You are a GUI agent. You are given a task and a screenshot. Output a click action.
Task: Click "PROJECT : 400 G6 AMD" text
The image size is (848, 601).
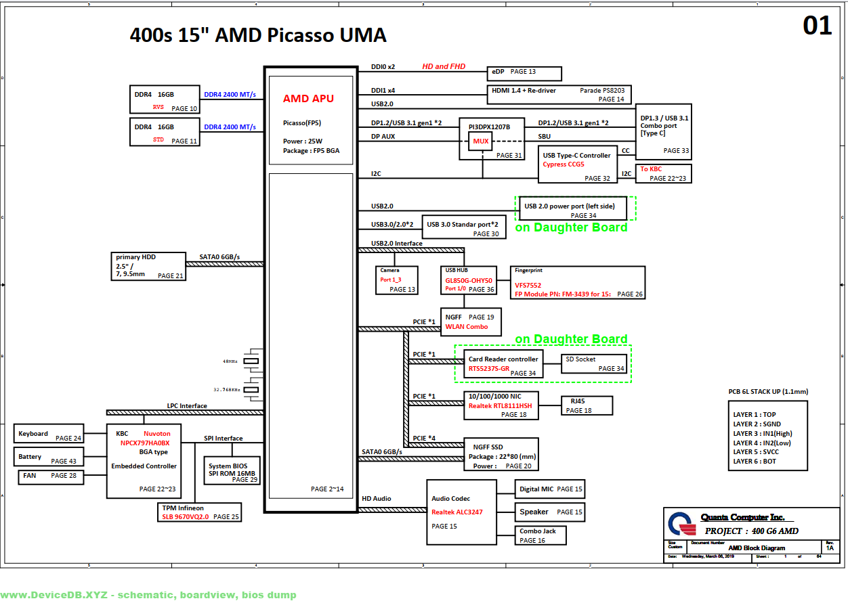coord(751,531)
